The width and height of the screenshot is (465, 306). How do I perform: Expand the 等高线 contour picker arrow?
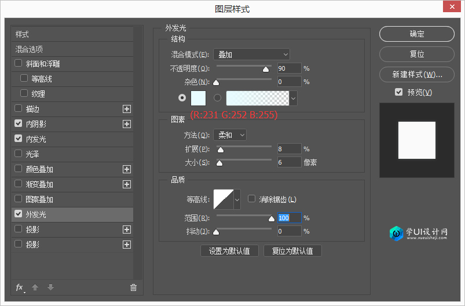[x=237, y=199]
